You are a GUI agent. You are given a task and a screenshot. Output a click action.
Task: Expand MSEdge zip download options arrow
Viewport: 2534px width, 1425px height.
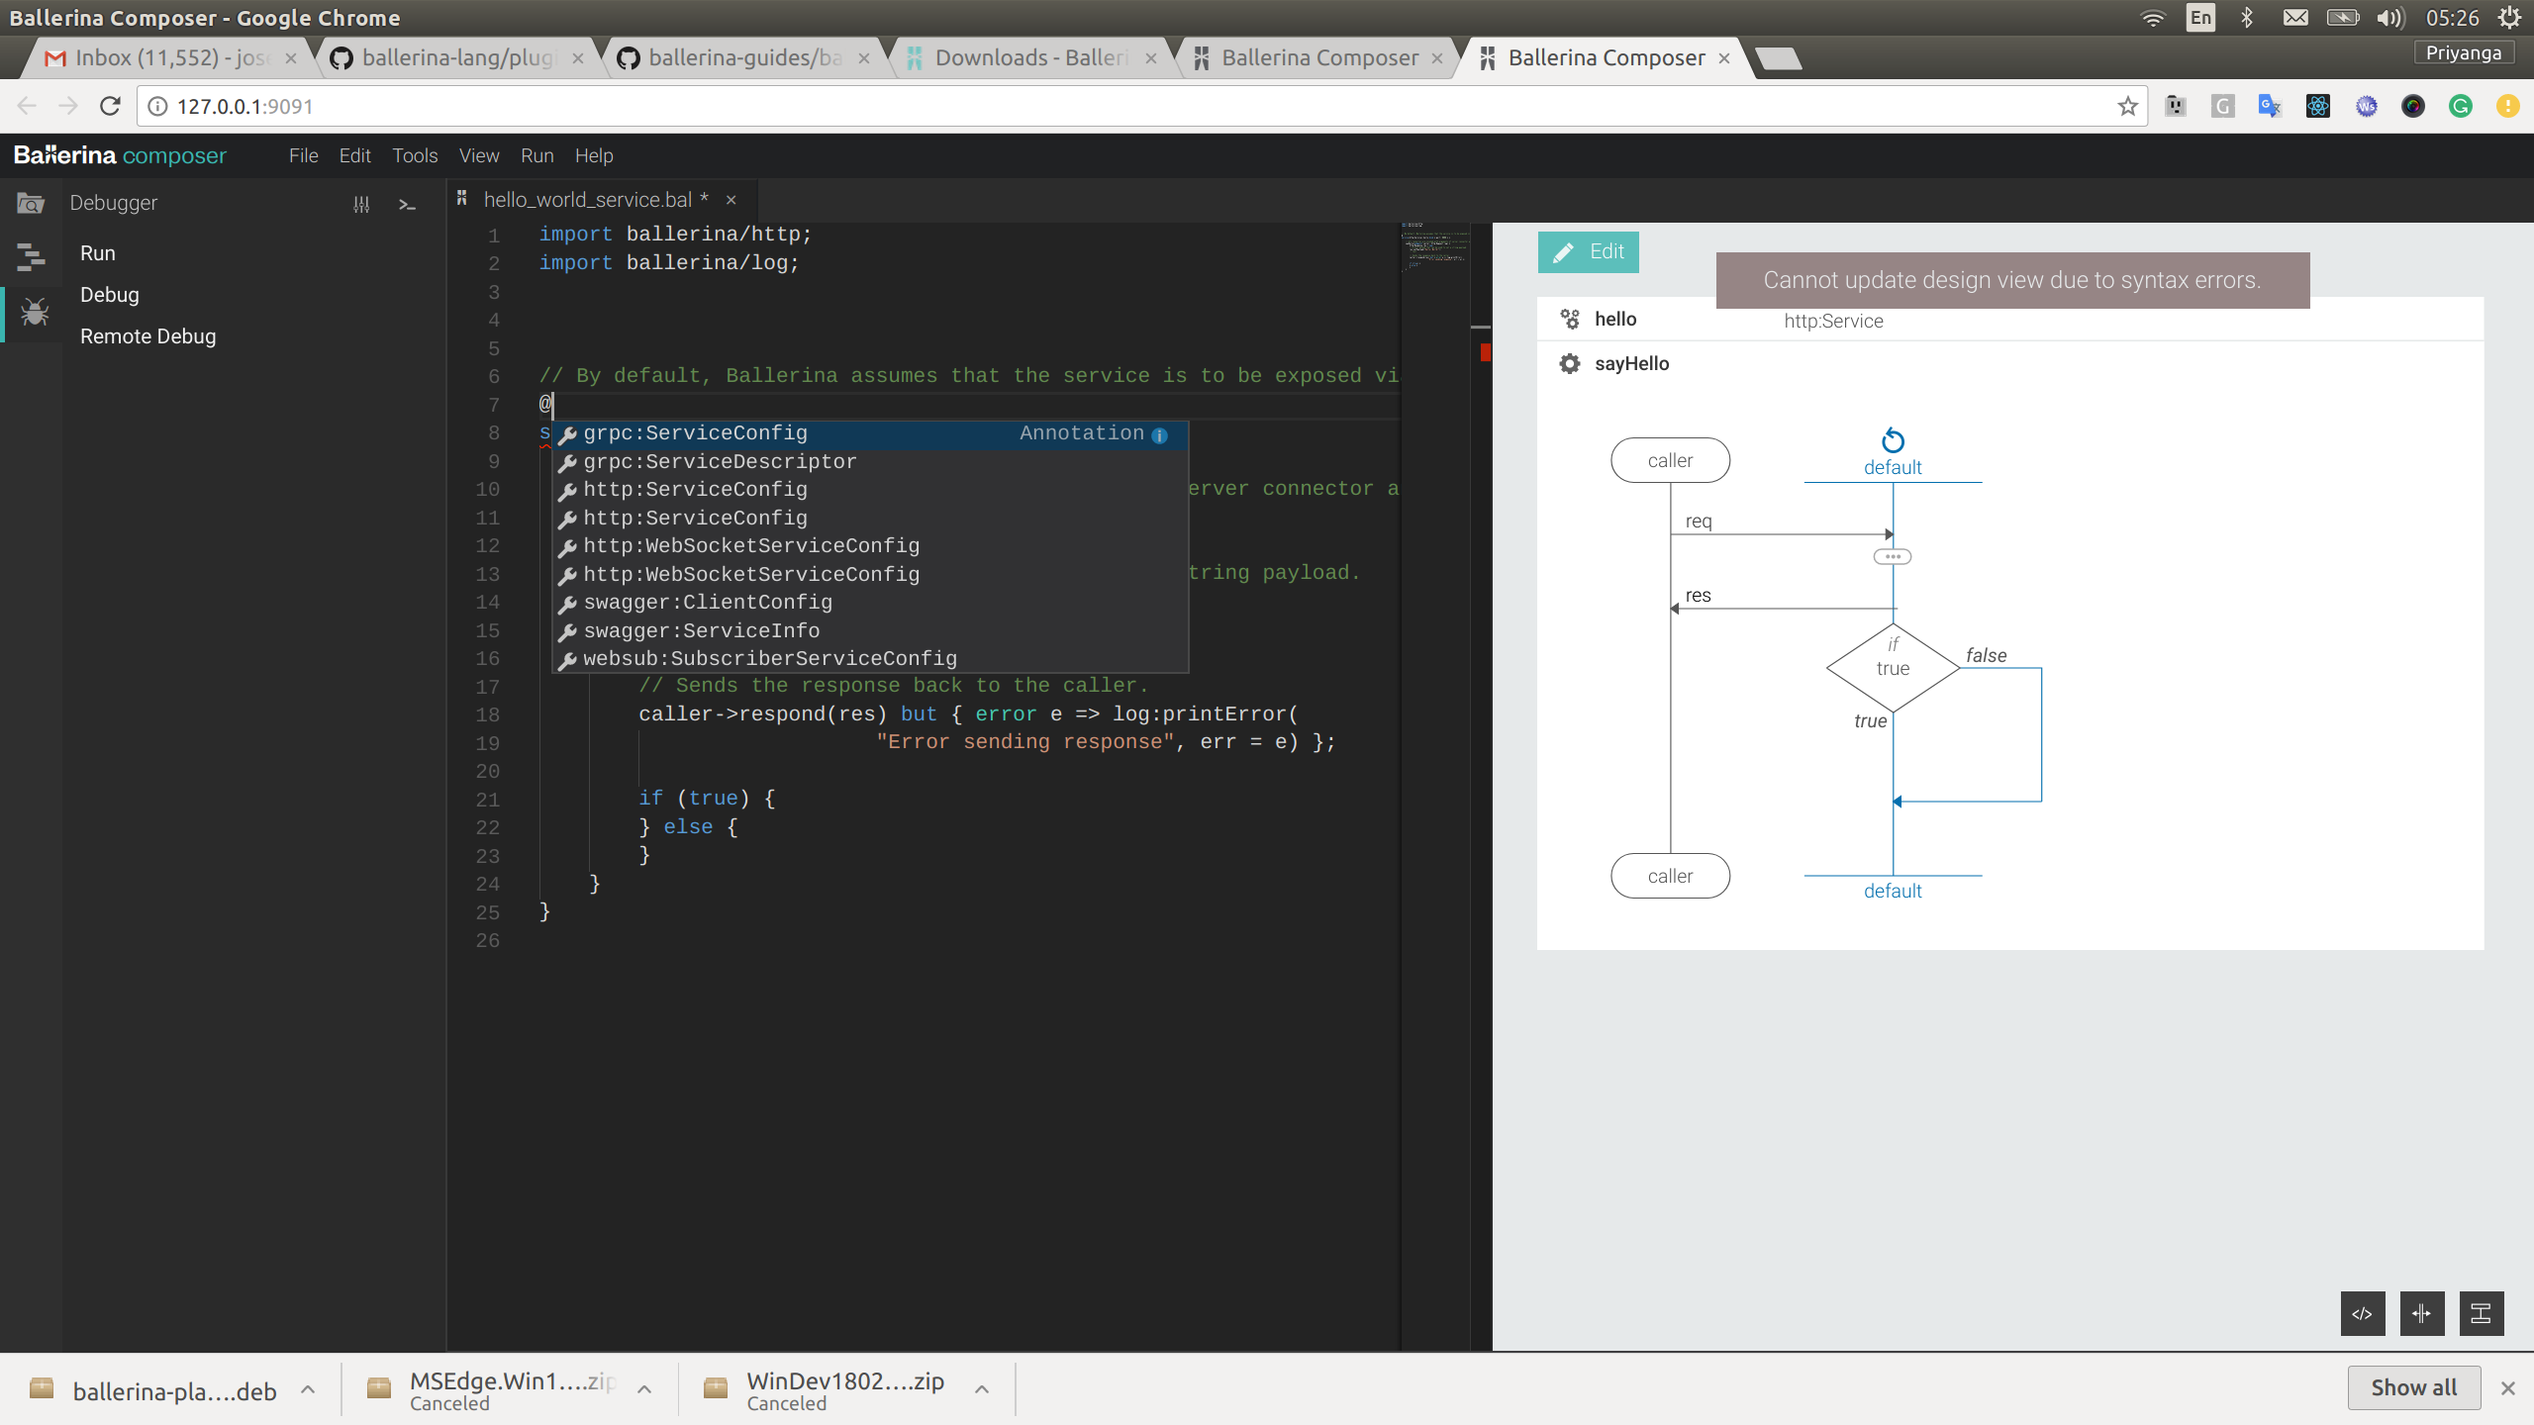click(x=644, y=1389)
